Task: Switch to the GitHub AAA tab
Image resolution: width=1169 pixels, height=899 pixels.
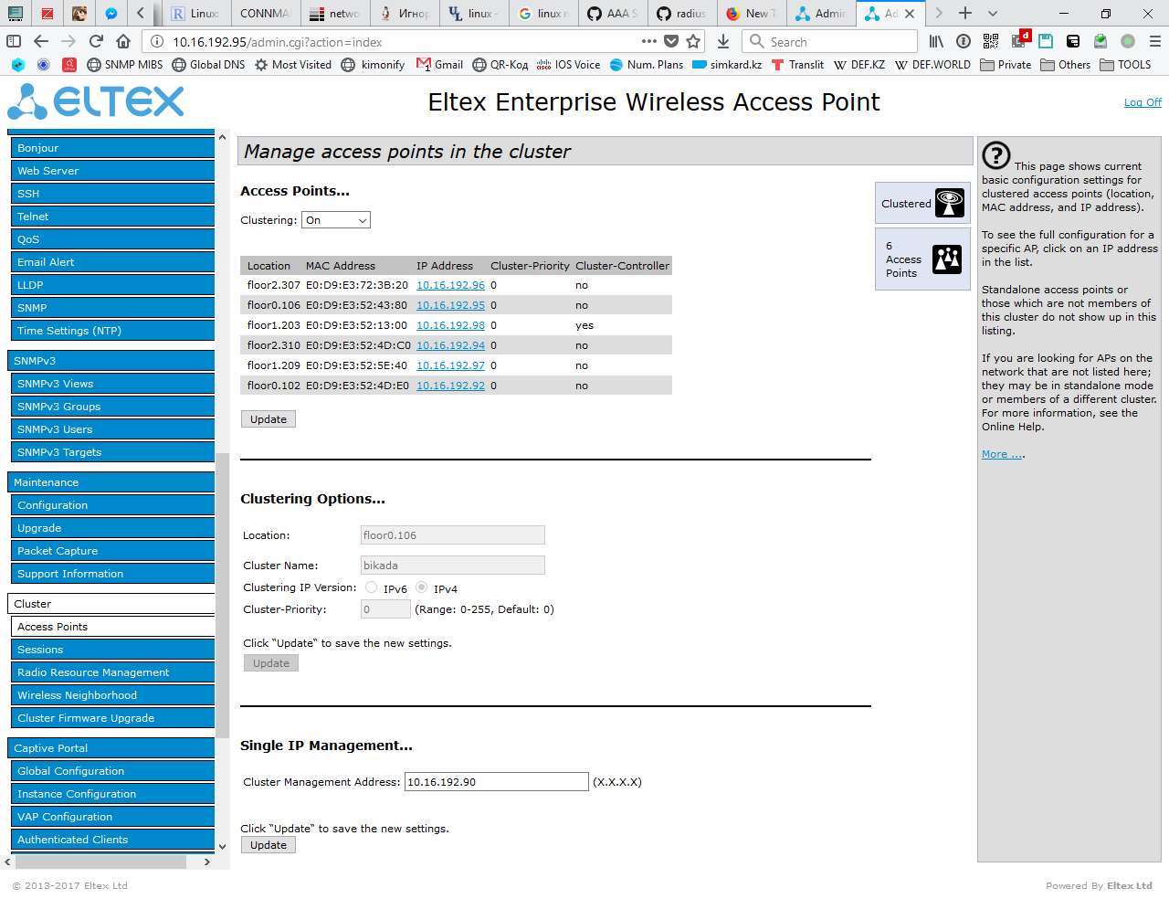Action: (613, 14)
